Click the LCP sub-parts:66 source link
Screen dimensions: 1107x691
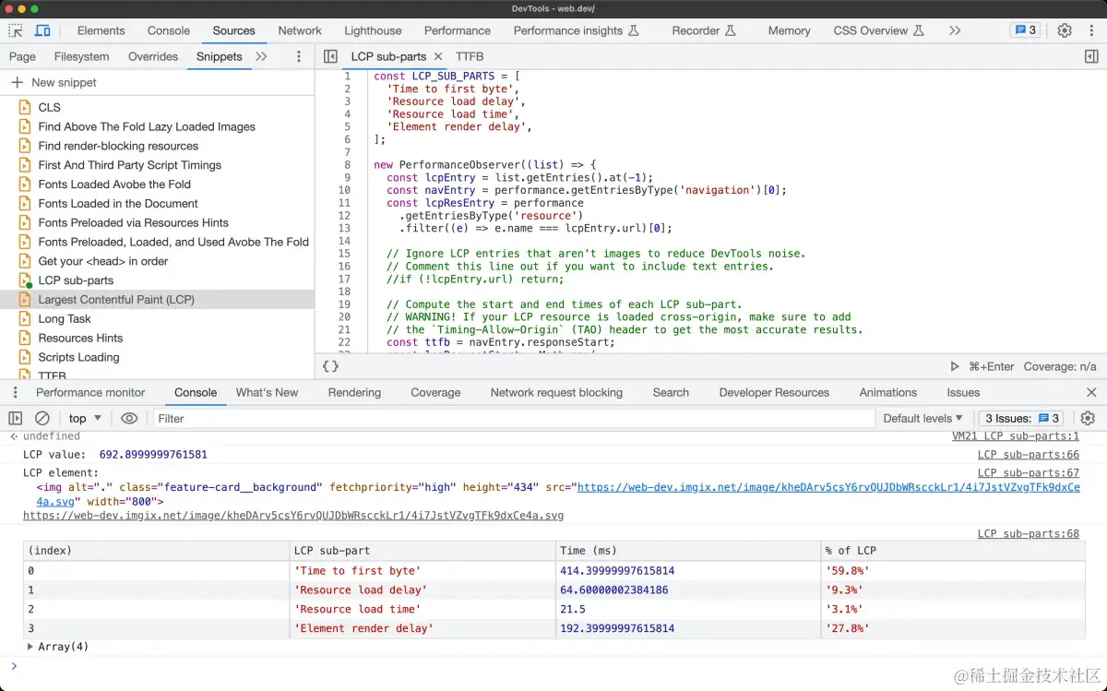pyautogui.click(x=1029, y=455)
